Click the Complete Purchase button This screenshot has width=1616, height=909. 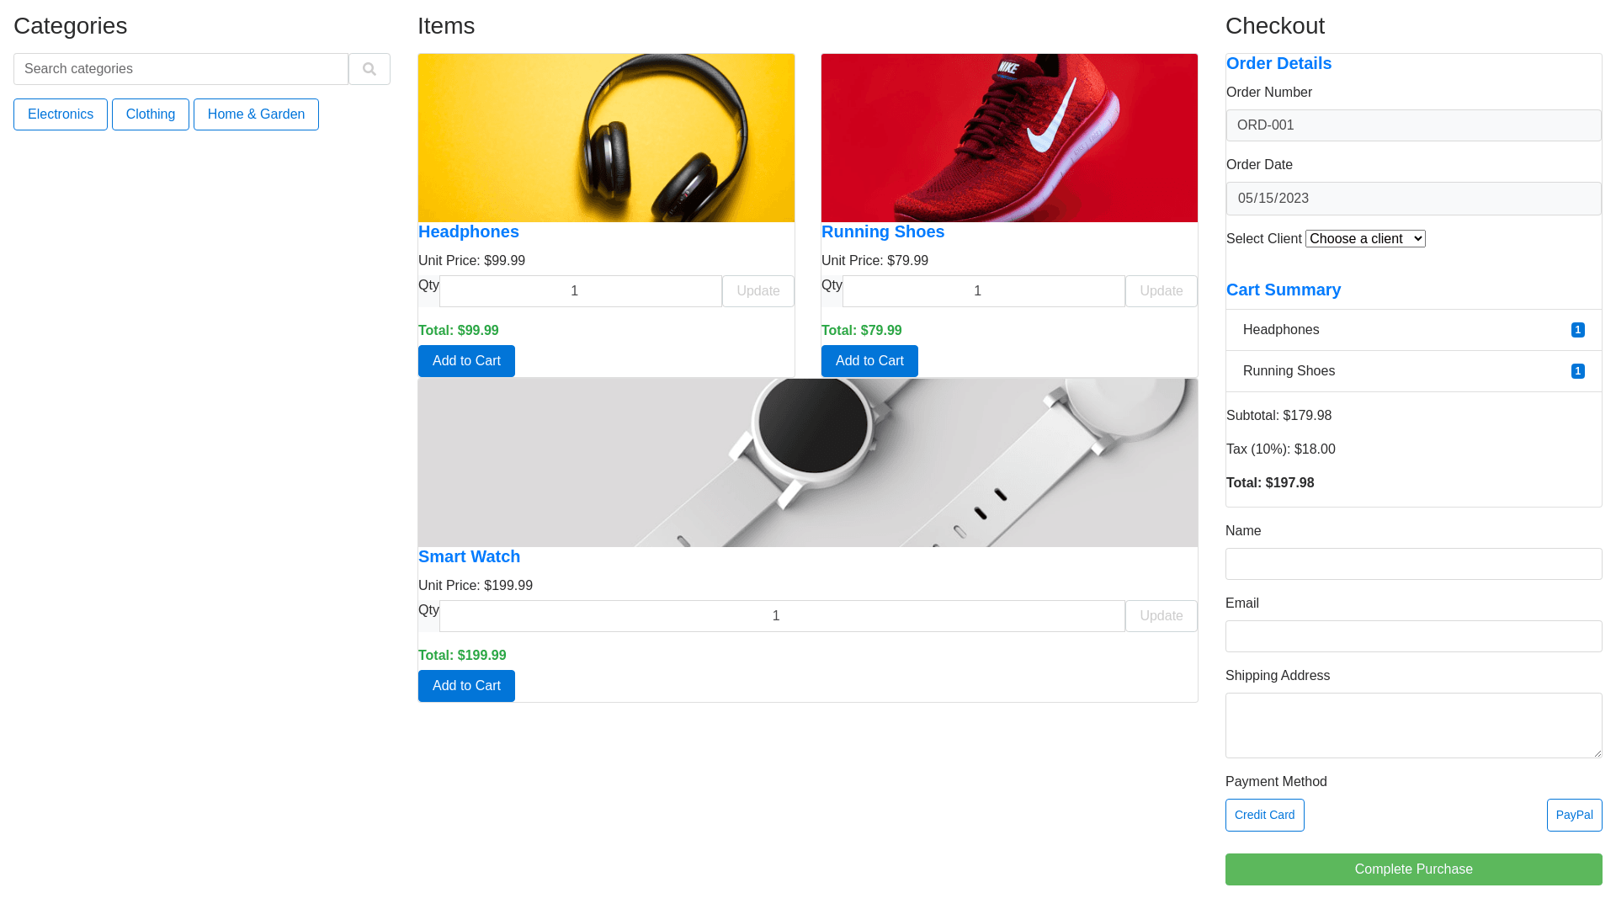click(1413, 869)
